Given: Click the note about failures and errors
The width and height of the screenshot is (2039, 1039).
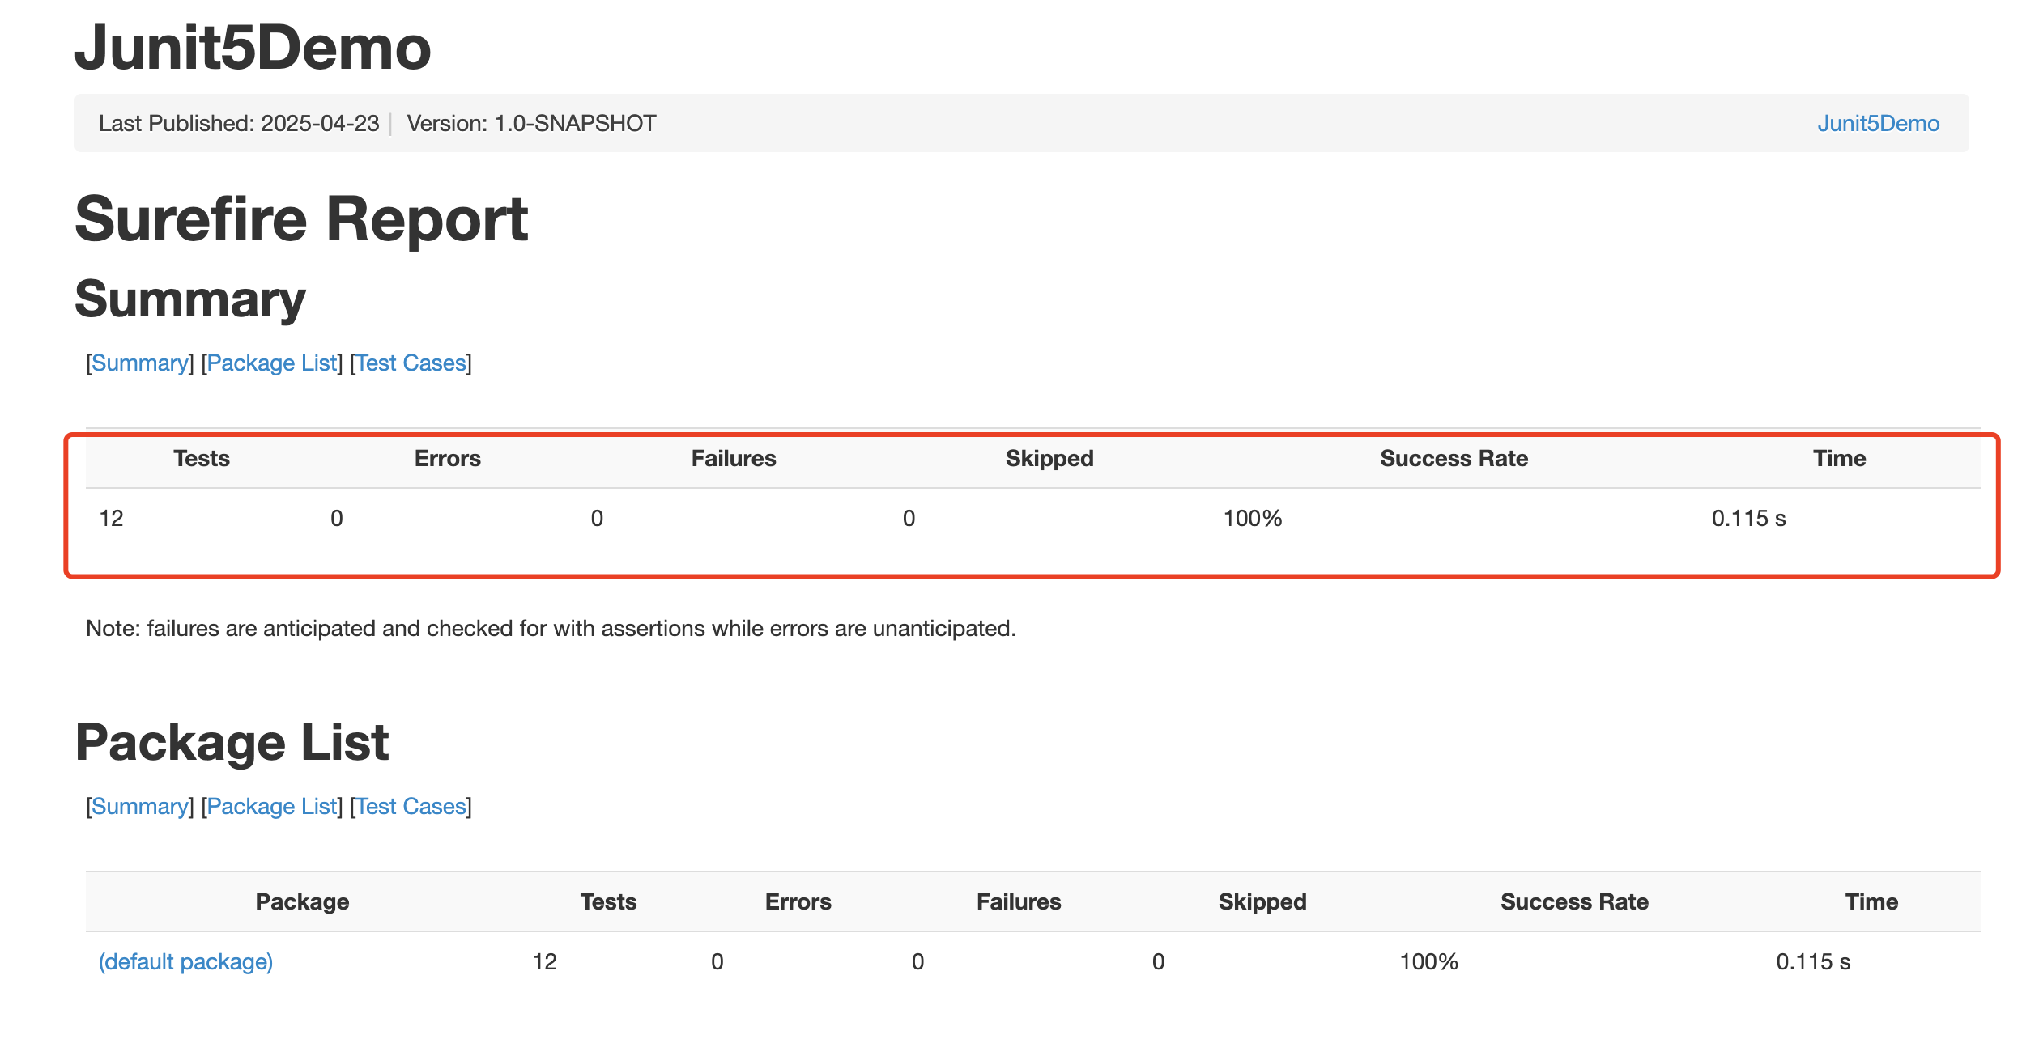Looking at the screenshot, I should [551, 629].
